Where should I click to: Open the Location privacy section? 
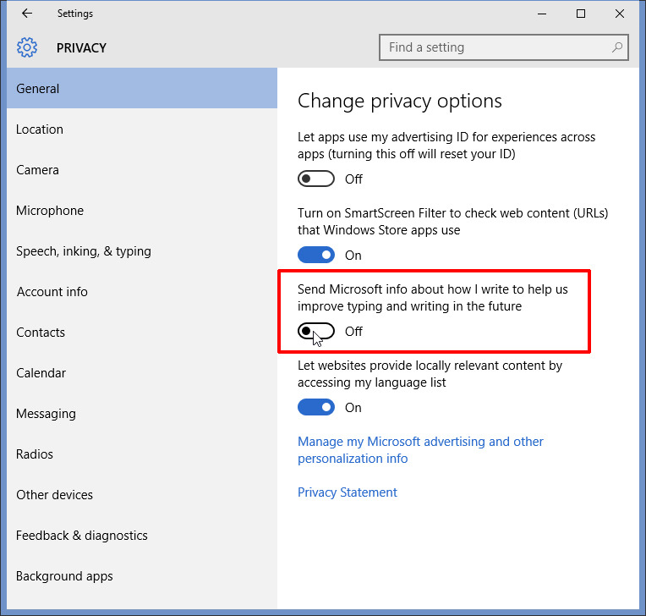click(40, 129)
